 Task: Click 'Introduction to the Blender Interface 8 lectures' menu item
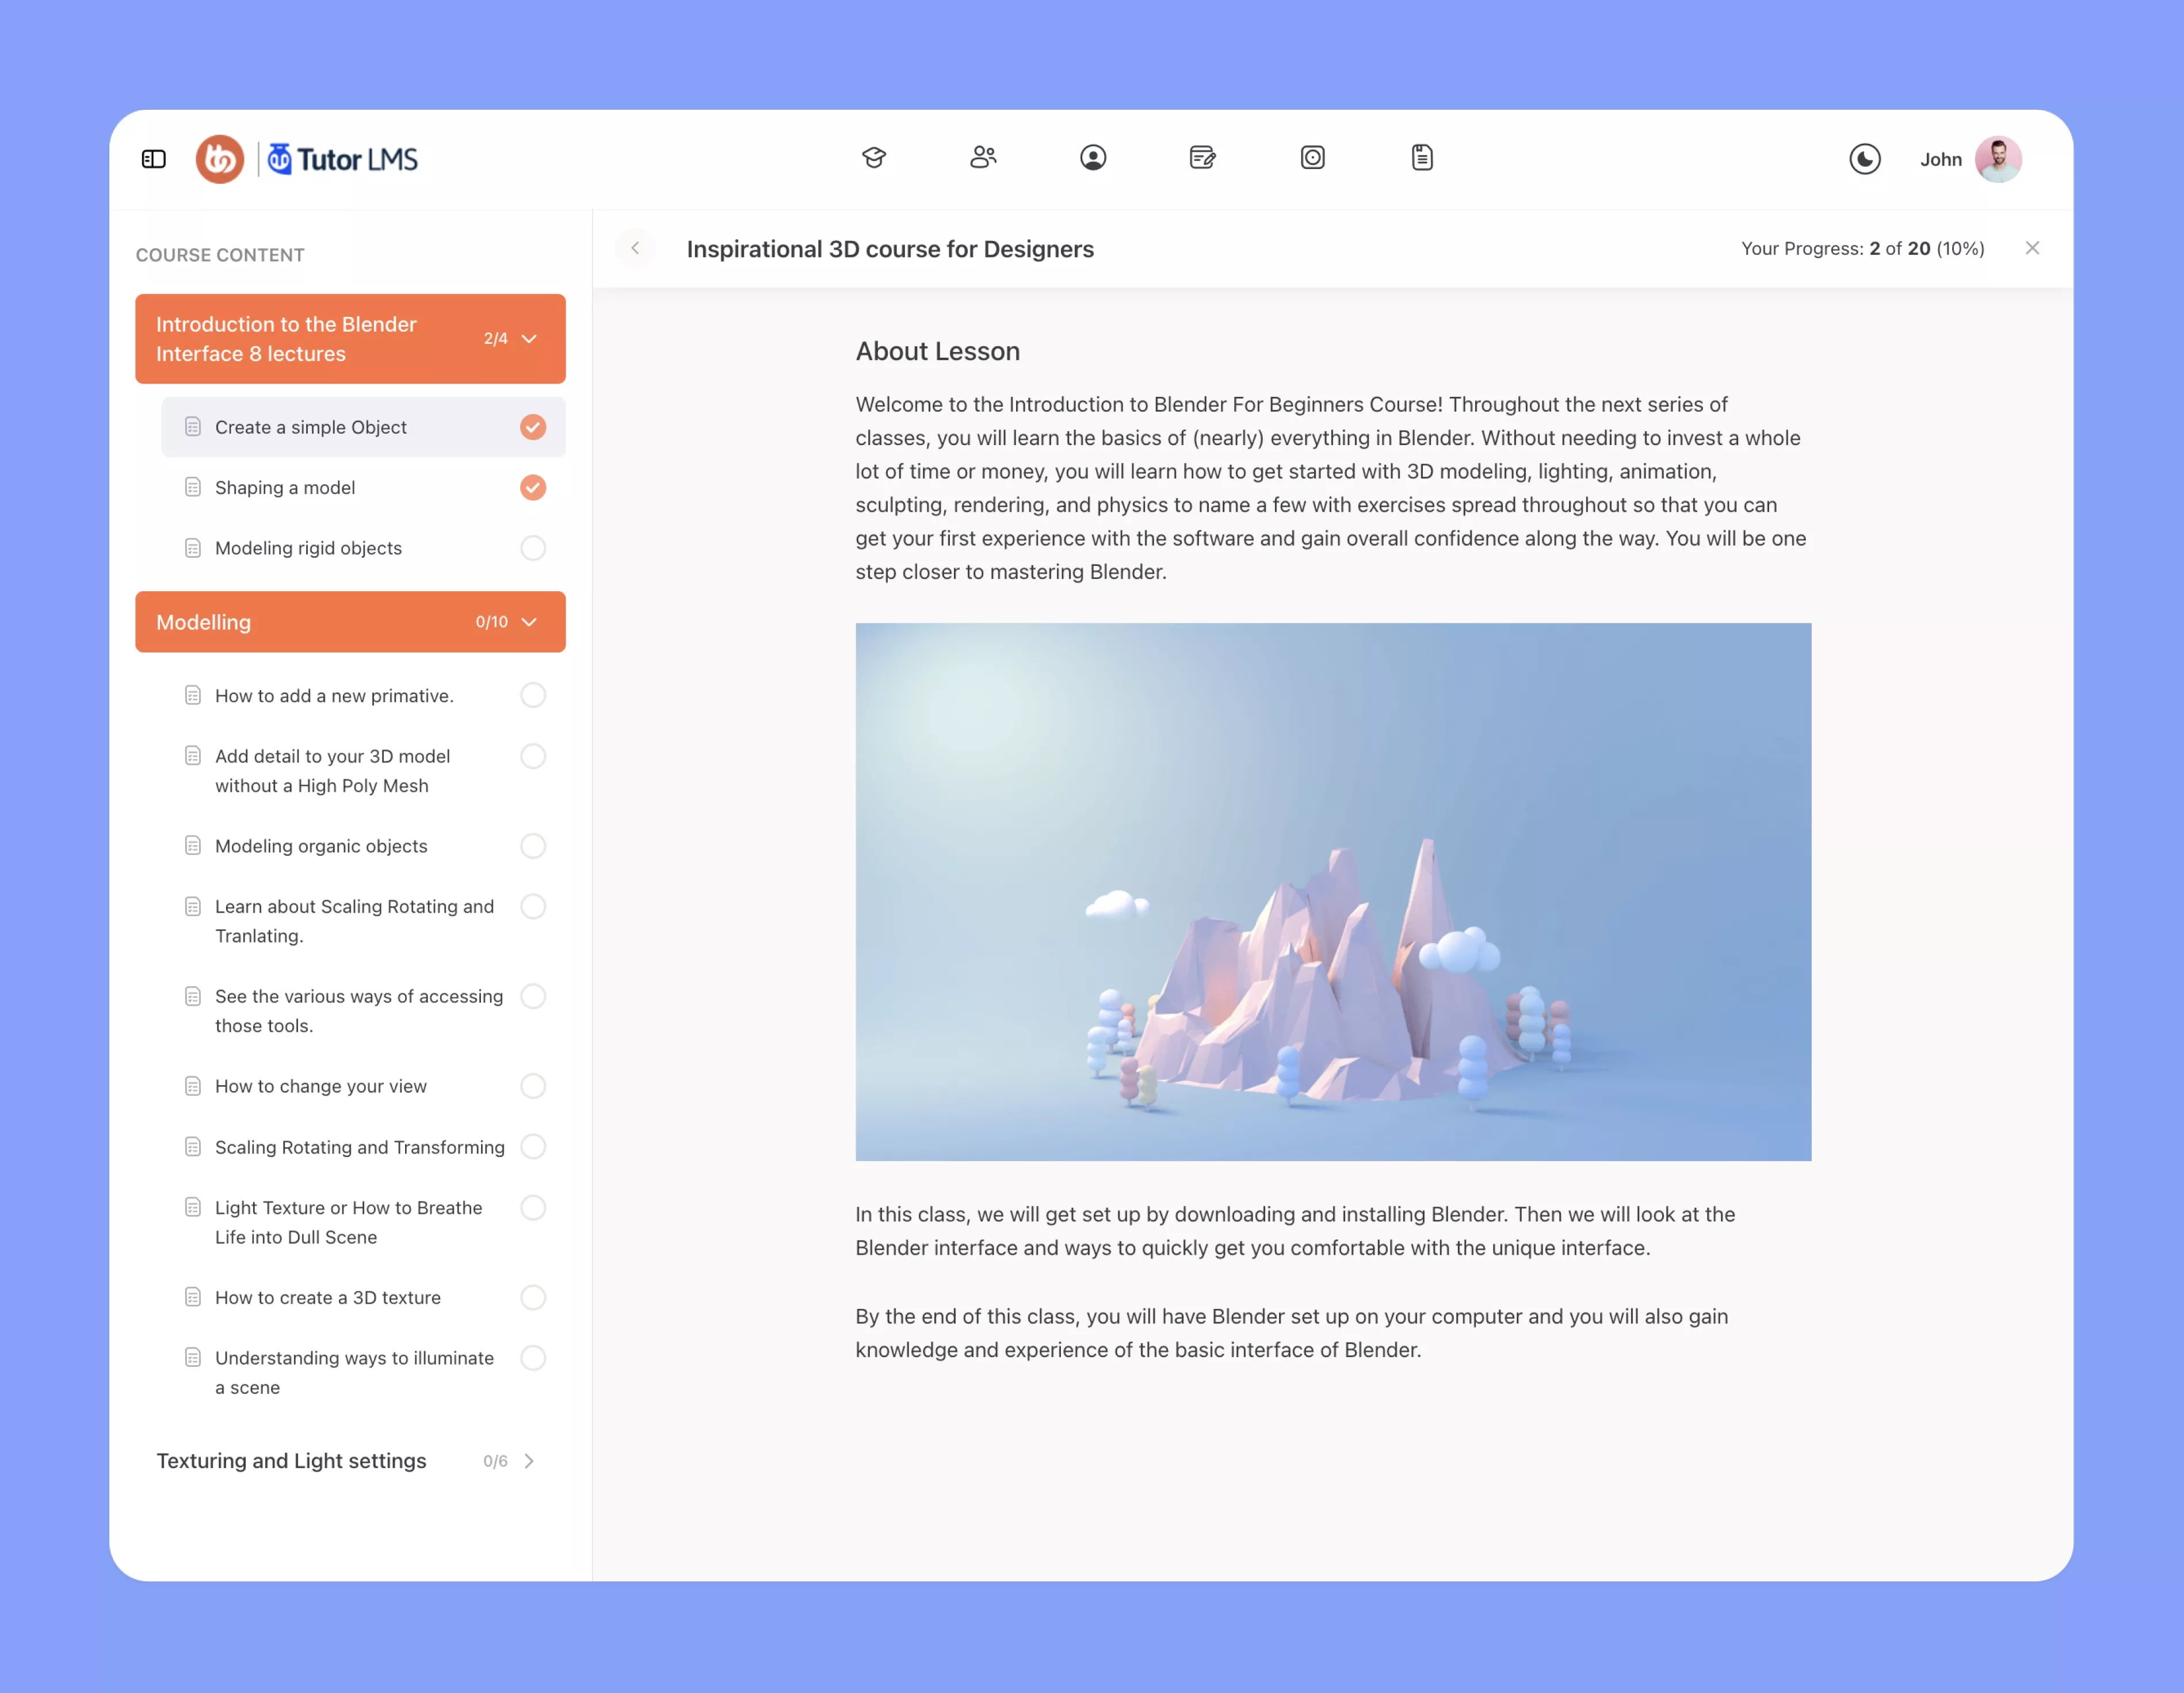click(349, 339)
